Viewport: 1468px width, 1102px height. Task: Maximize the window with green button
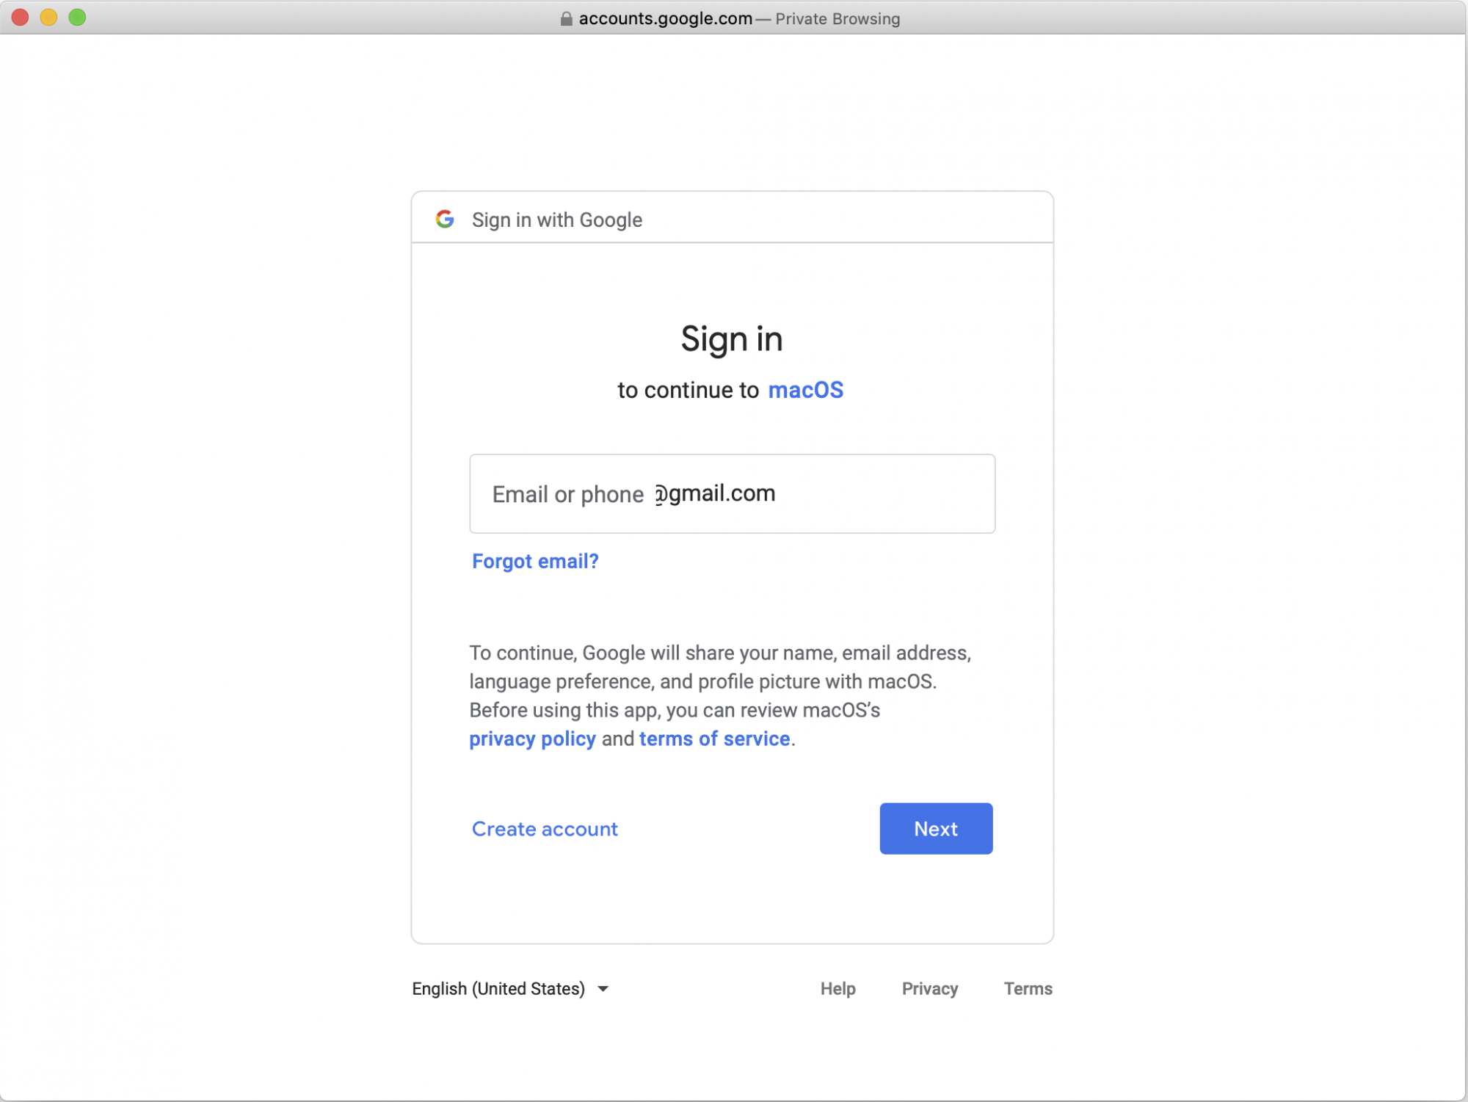pyautogui.click(x=77, y=17)
